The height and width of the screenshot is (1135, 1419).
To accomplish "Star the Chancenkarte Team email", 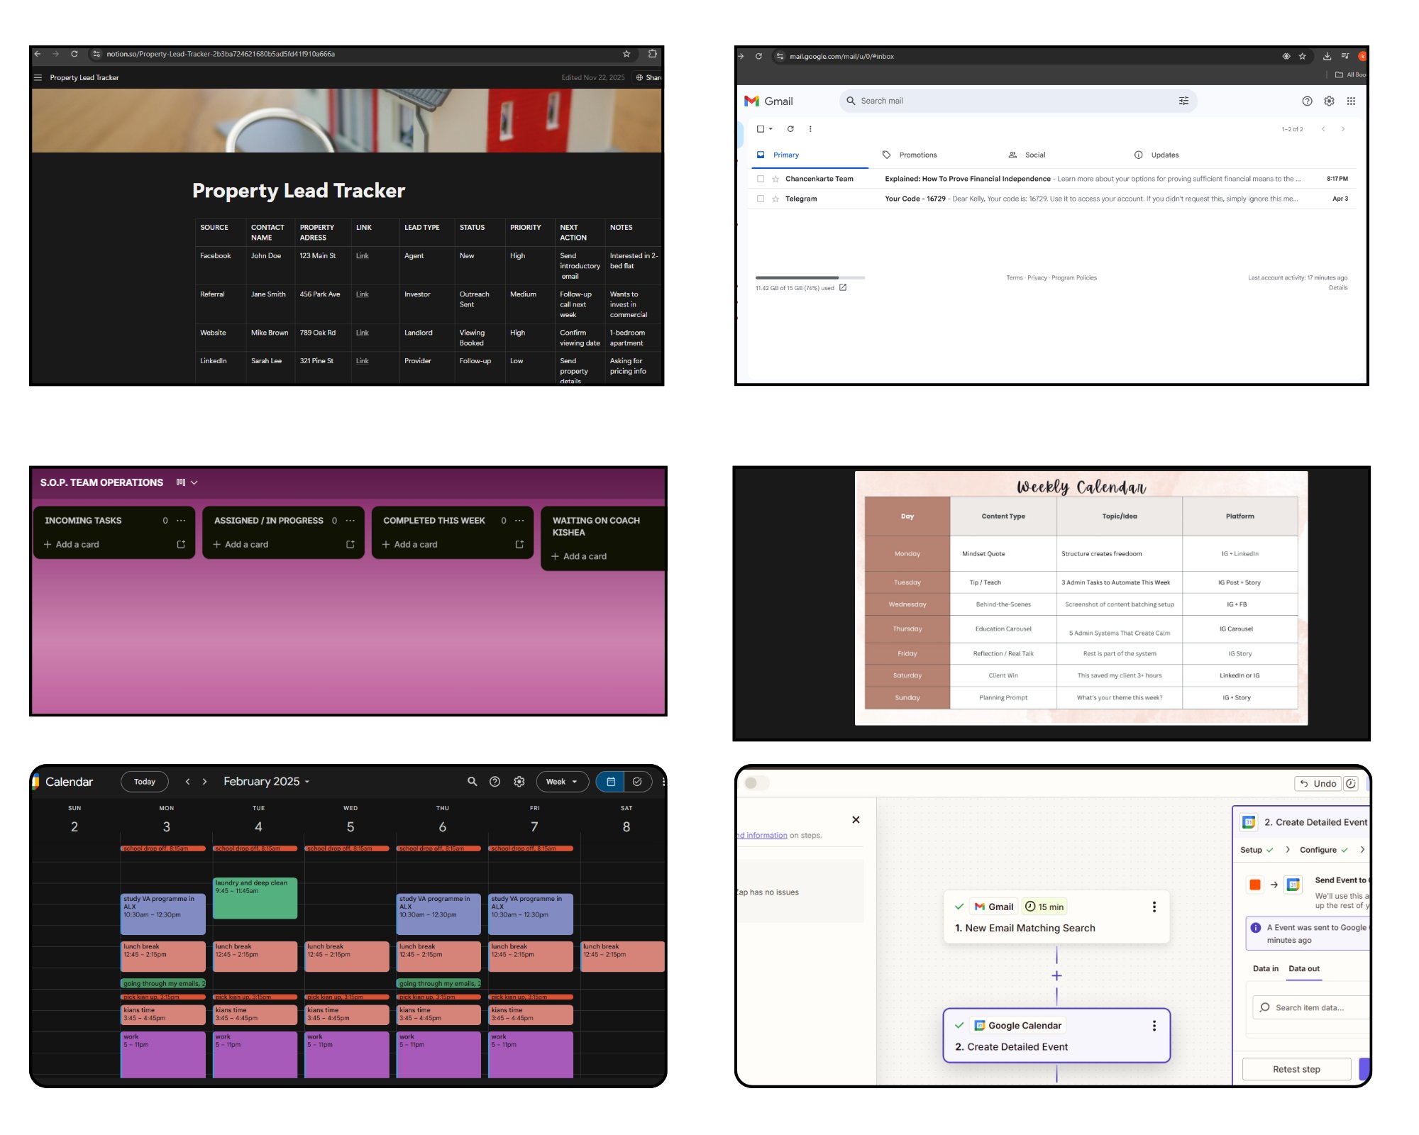I will tap(775, 179).
